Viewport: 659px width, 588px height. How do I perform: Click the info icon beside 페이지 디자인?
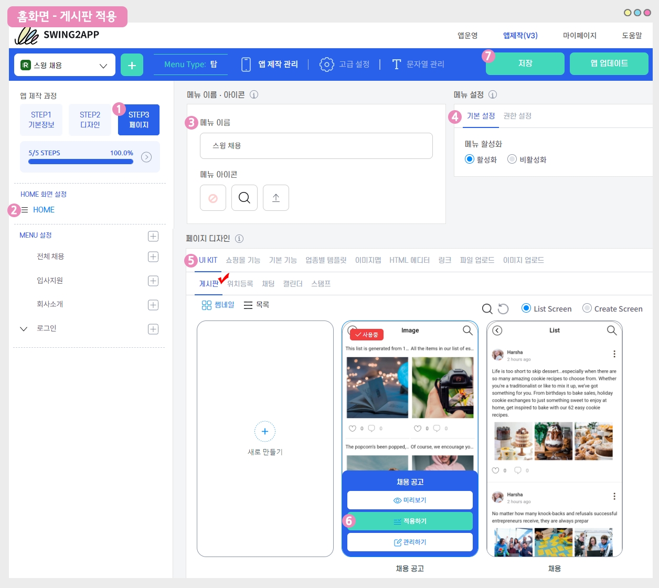click(x=239, y=239)
